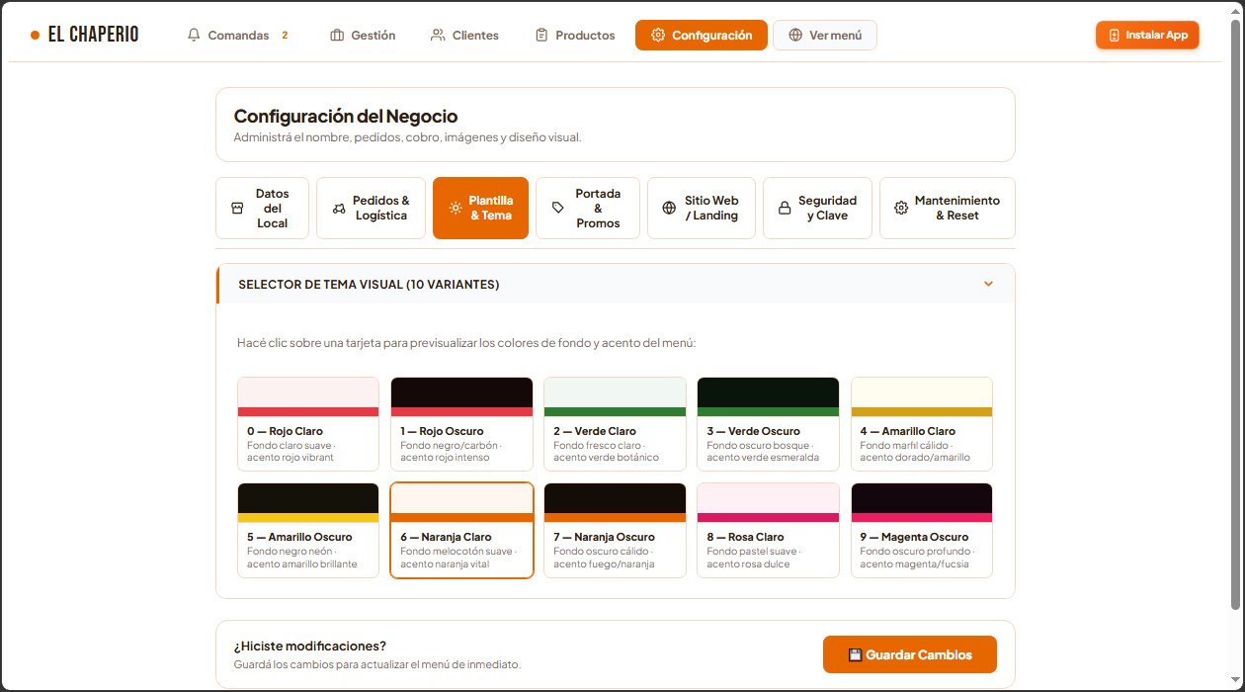Save with the Guardar Cambios button
The height and width of the screenshot is (692, 1245).
[x=910, y=654]
